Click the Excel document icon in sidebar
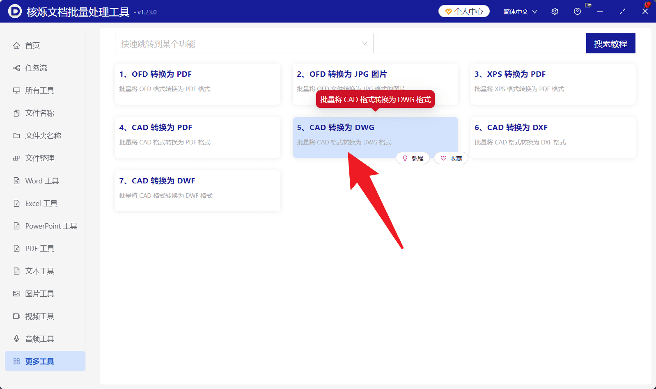The image size is (656, 389). click(16, 204)
